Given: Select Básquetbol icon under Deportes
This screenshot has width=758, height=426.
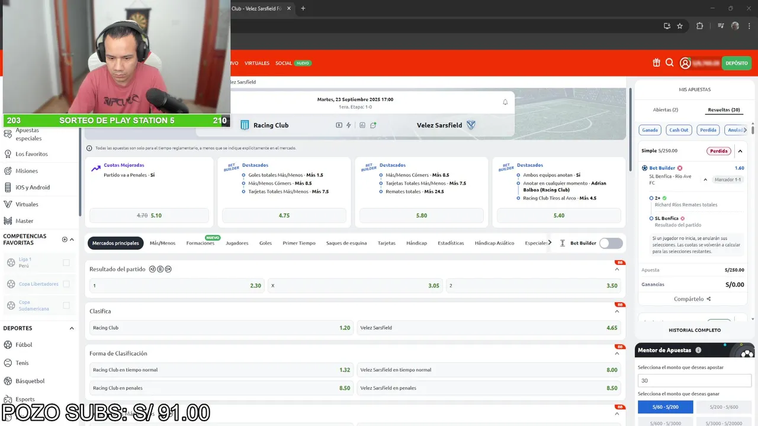Looking at the screenshot, I should 8,381.
